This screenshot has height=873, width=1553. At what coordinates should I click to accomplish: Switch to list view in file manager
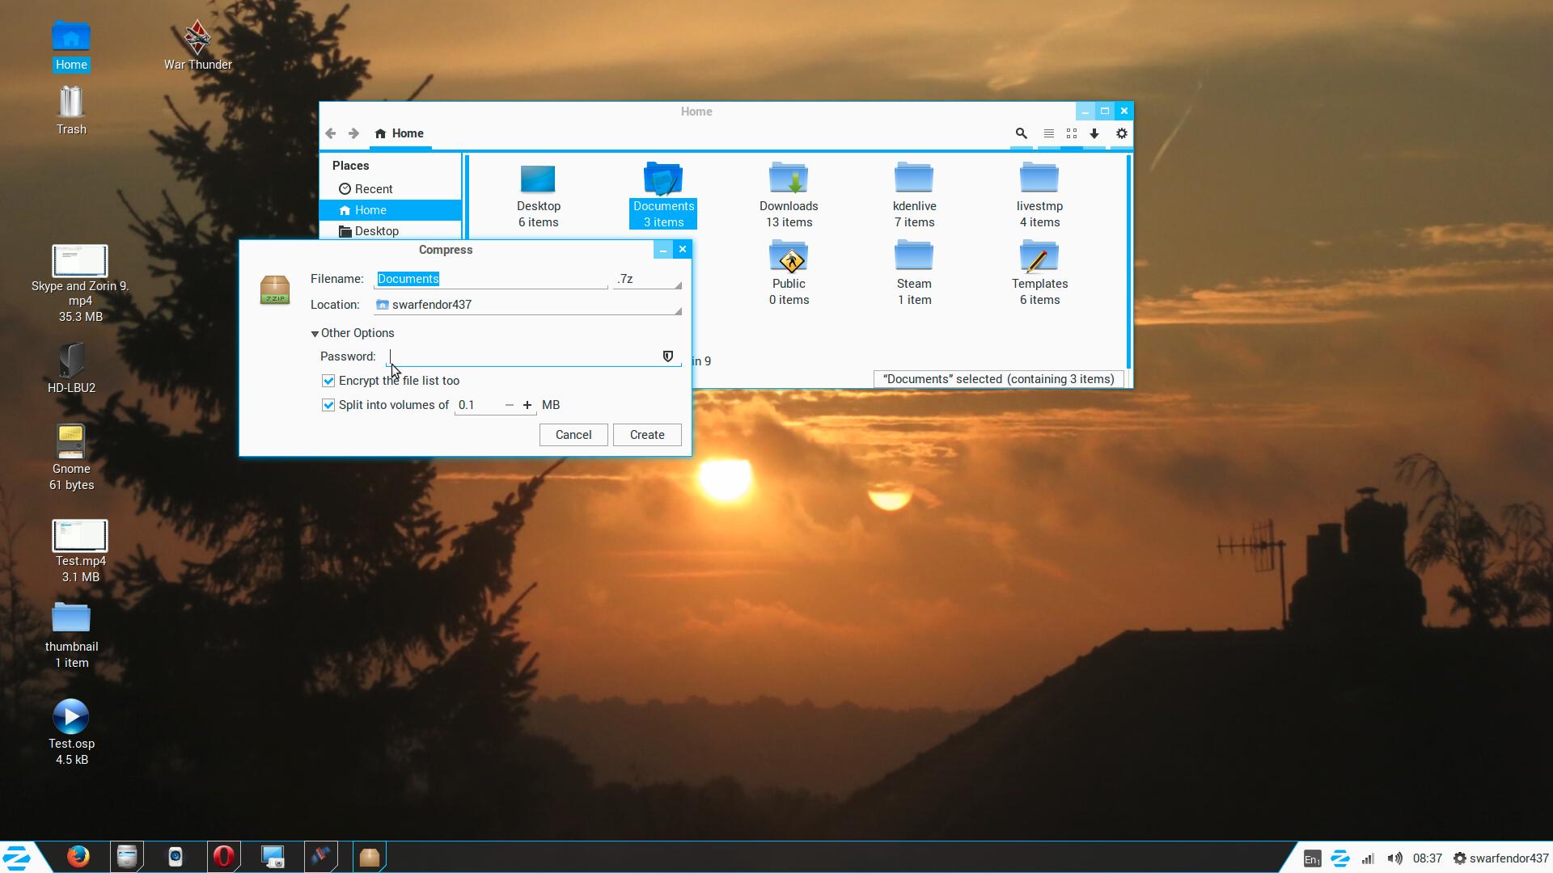(x=1048, y=134)
